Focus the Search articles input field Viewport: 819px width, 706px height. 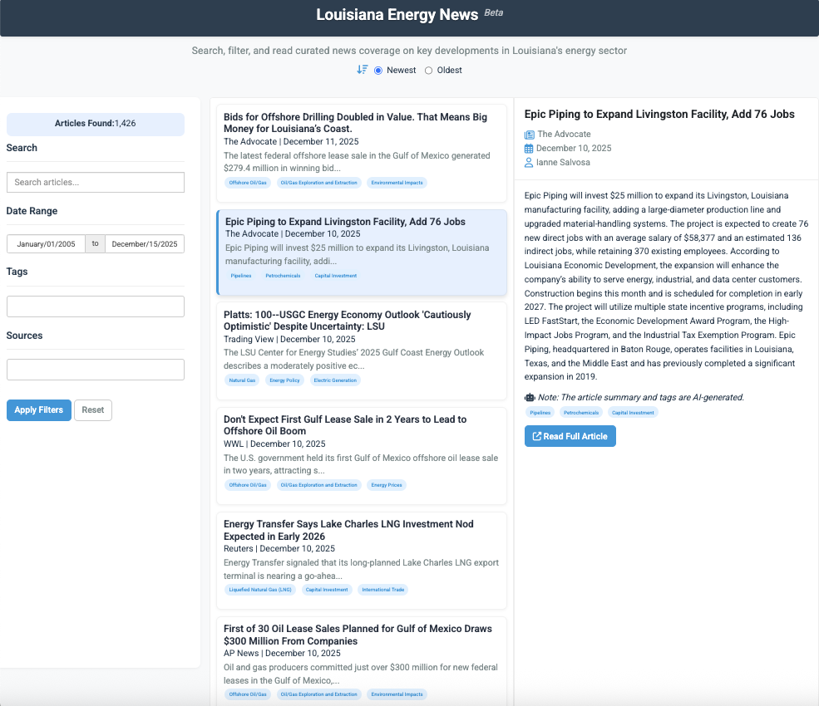pyautogui.click(x=96, y=183)
